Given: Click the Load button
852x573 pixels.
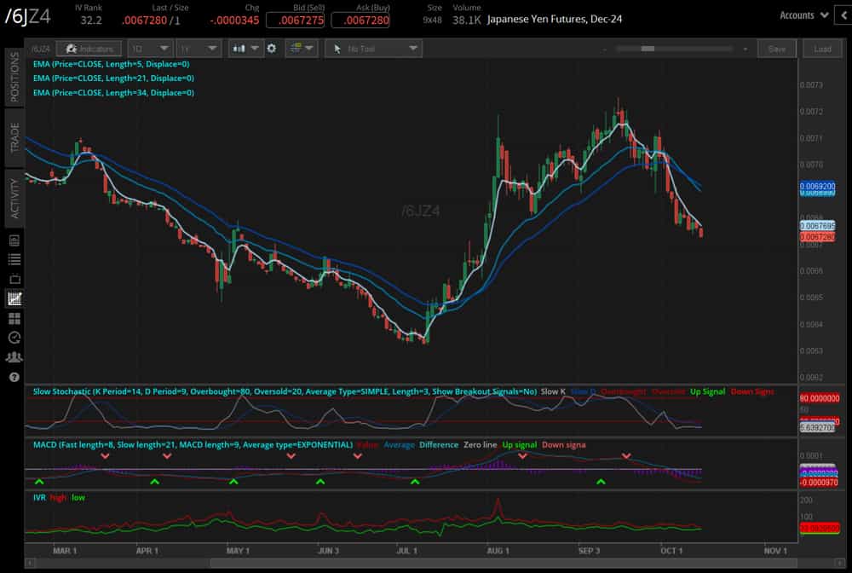Looking at the screenshot, I should 821,49.
